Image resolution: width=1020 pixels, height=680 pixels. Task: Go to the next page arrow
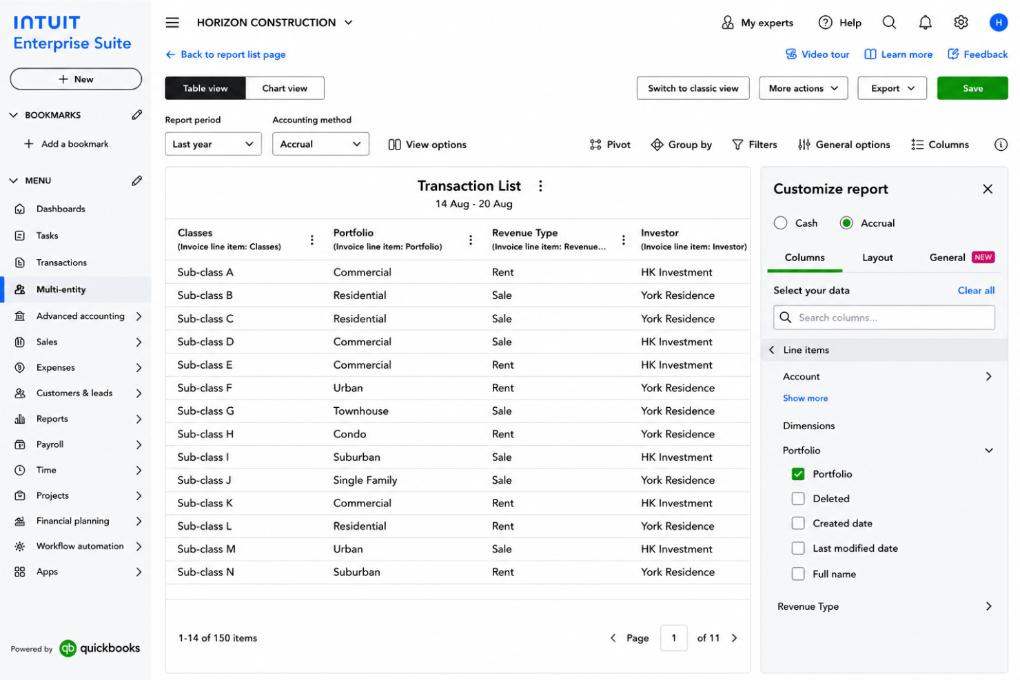734,638
